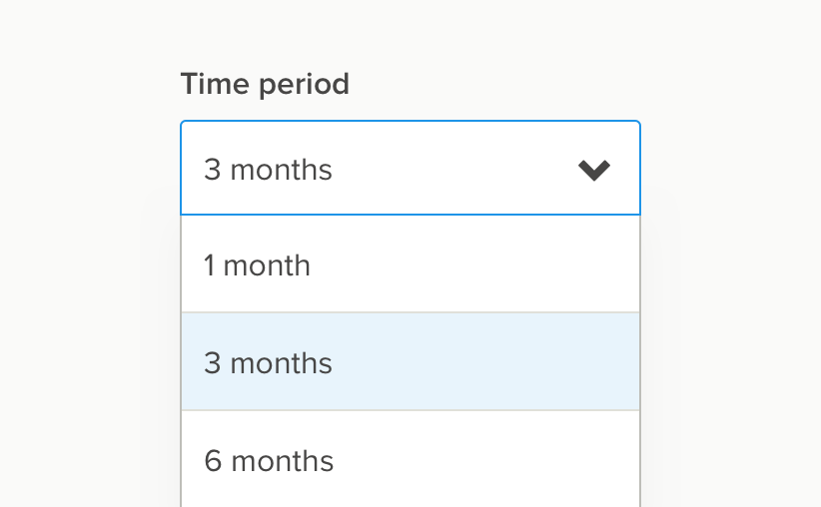Viewport: 821px width, 507px height.
Task: Set time period to 1 month
Action: [x=410, y=265]
